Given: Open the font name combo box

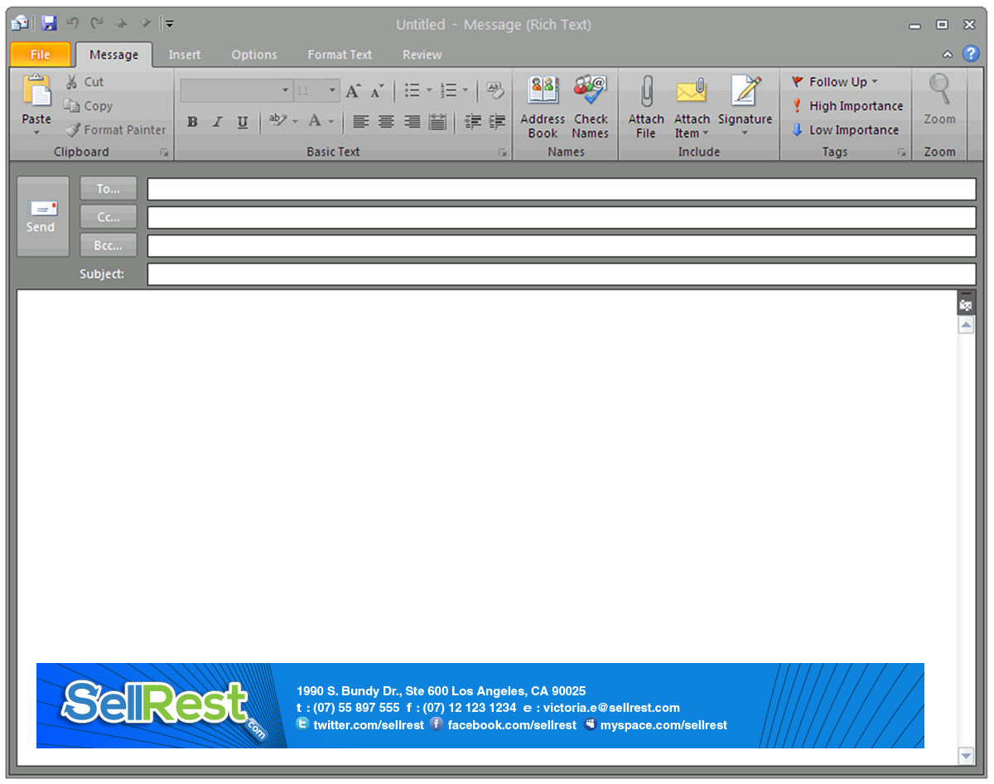Looking at the screenshot, I should [236, 90].
